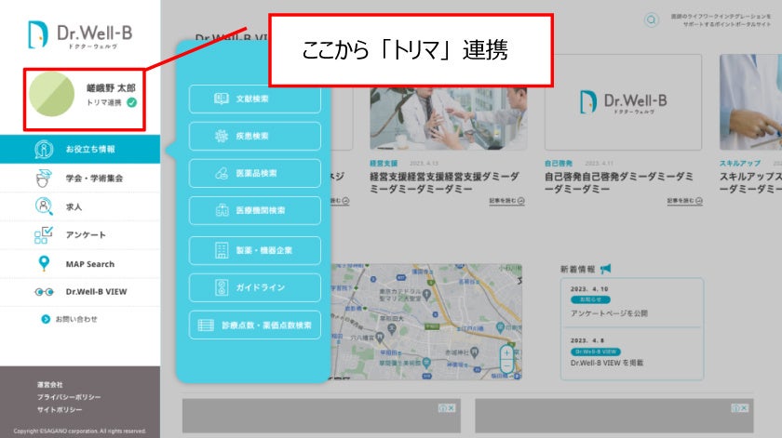The width and height of the screenshot is (782, 438).
Task: Click the table icon on 診療点数・薬価点数検索
Action: coord(206,325)
